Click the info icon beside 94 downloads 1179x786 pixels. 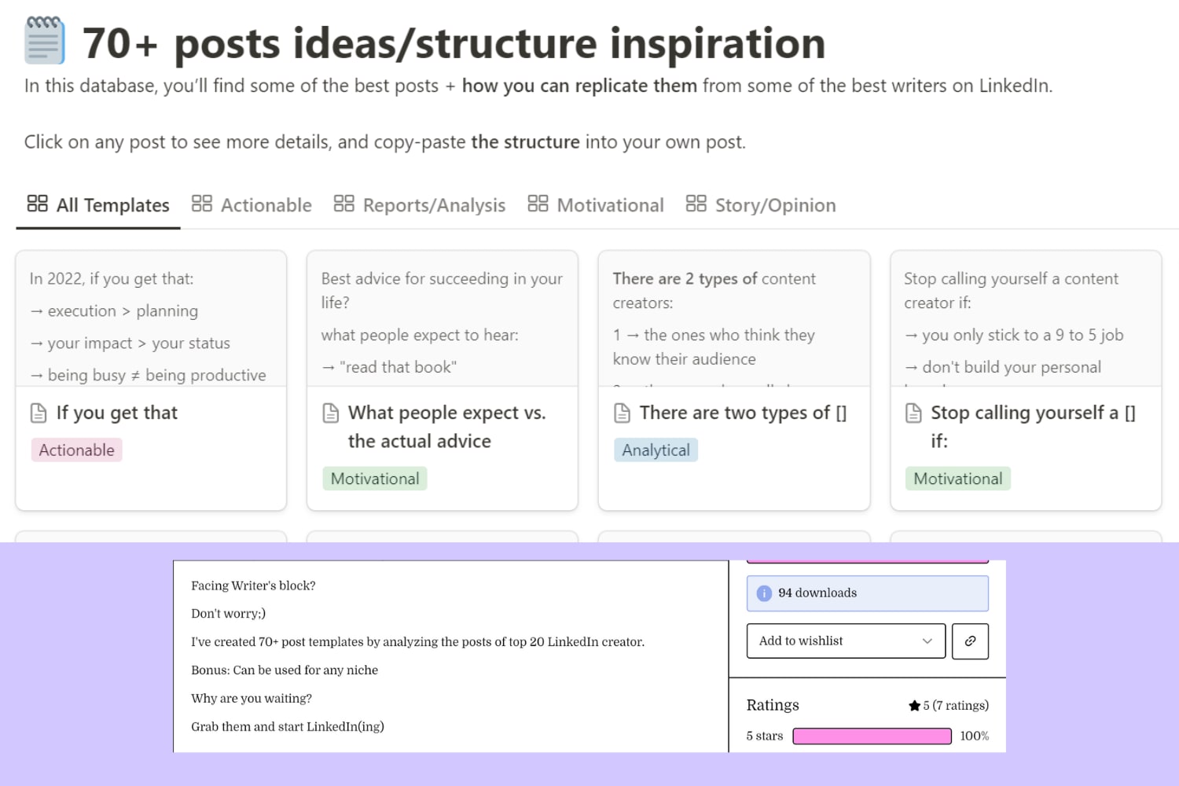(x=764, y=593)
